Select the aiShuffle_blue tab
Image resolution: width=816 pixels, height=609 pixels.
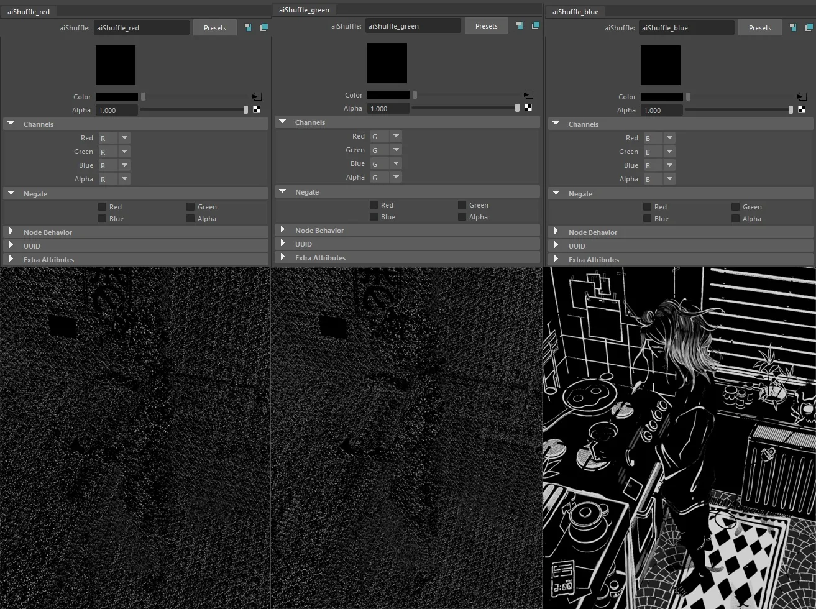(575, 11)
